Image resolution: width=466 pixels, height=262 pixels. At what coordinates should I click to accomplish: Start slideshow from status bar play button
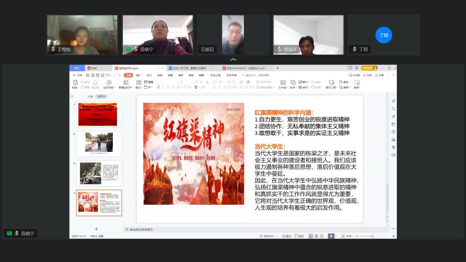point(331,236)
